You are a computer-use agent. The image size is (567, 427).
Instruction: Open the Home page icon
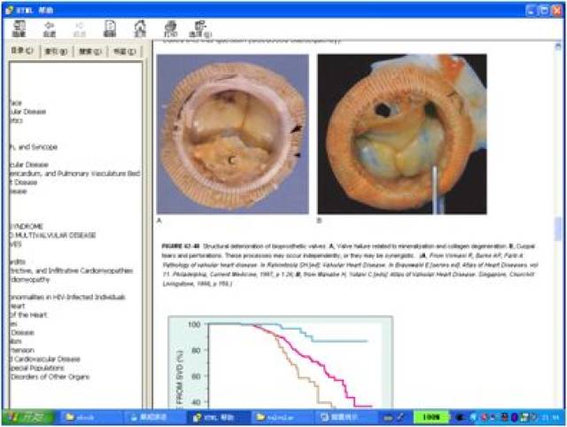pos(140,28)
